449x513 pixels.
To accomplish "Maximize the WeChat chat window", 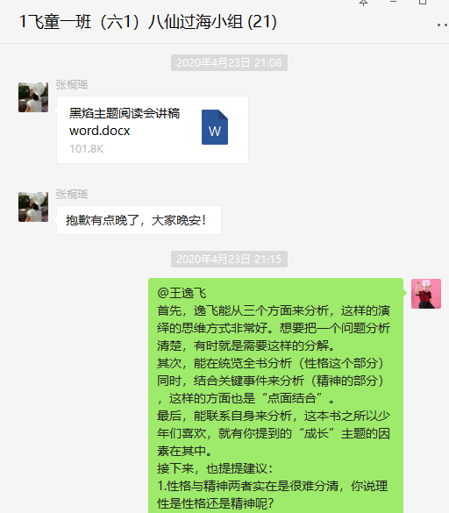I will 423,2.
